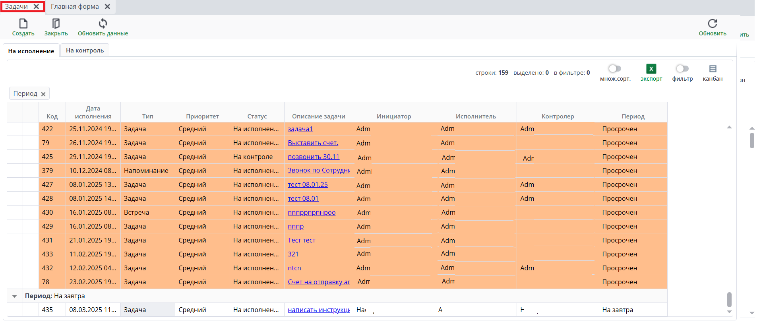Image resolution: width=763 pixels, height=322 pixels.
Task: Open the позвонить 30.11 task link
Action: [x=313, y=157]
